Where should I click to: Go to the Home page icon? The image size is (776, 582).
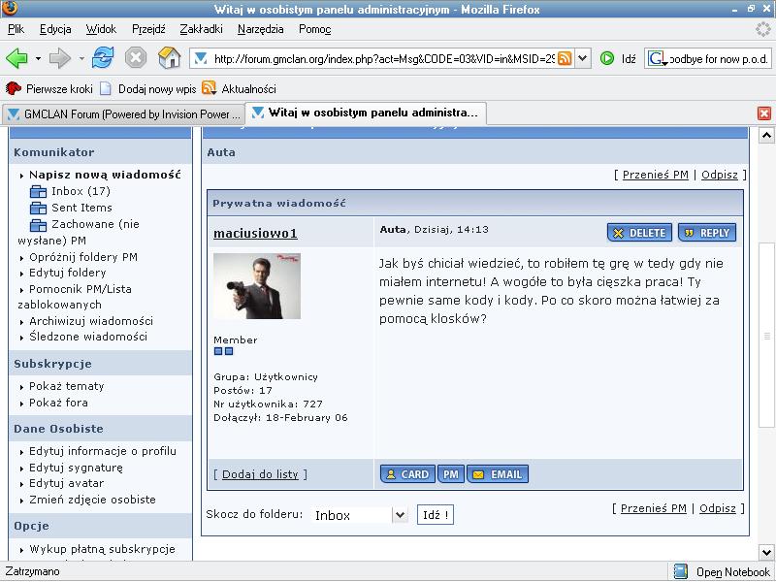coord(169,58)
